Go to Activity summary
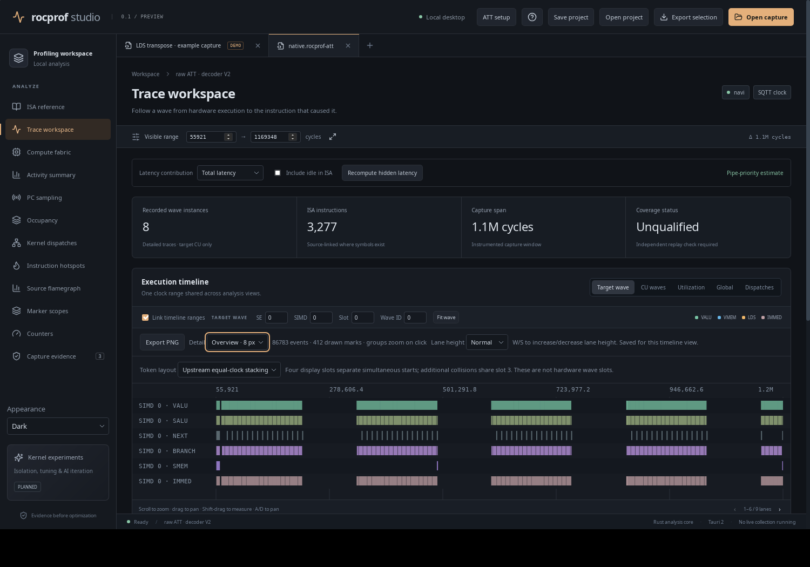Image resolution: width=810 pixels, height=567 pixels. point(58,175)
